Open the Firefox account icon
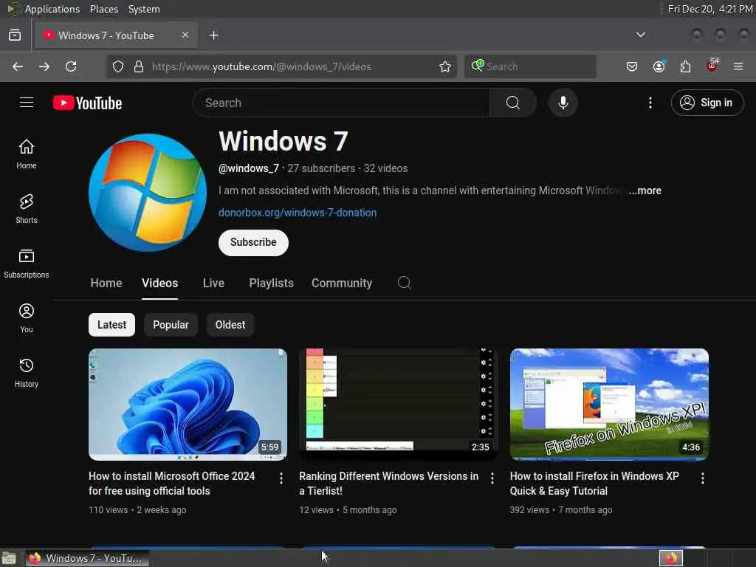Screen dimensions: 756x567 click(659, 66)
